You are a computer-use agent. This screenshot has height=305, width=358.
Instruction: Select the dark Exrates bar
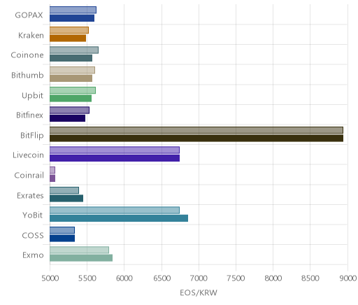tap(66, 199)
